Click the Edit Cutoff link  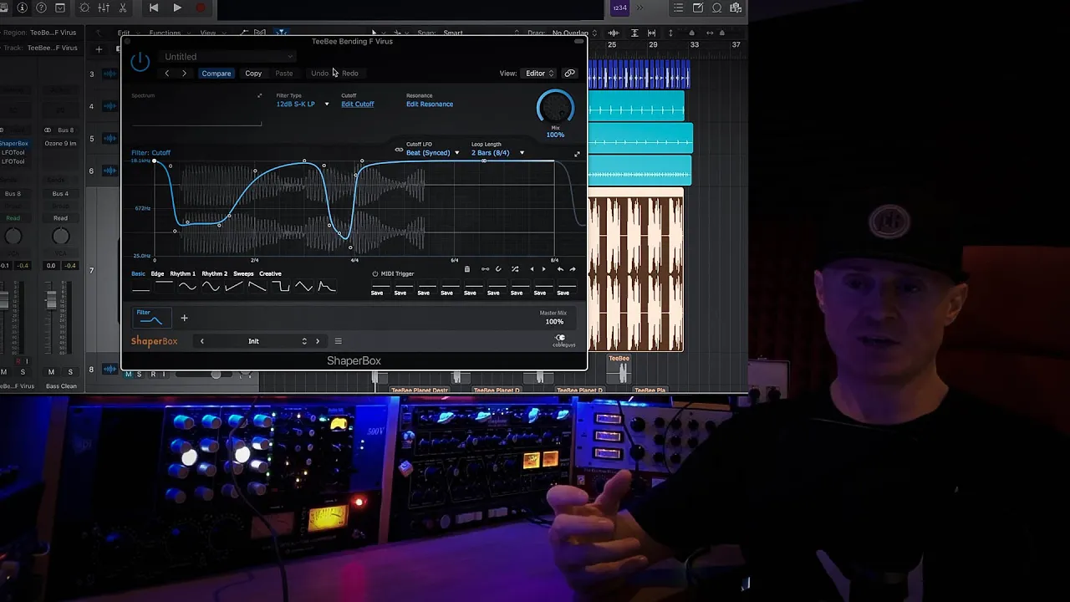[x=358, y=105]
